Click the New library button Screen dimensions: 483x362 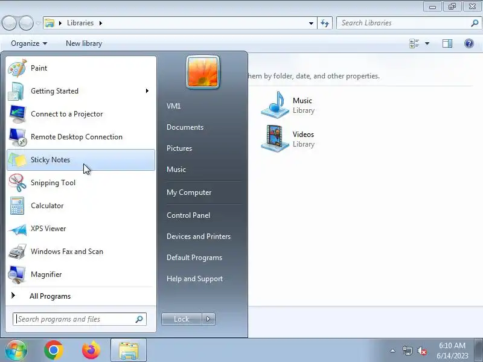click(84, 43)
